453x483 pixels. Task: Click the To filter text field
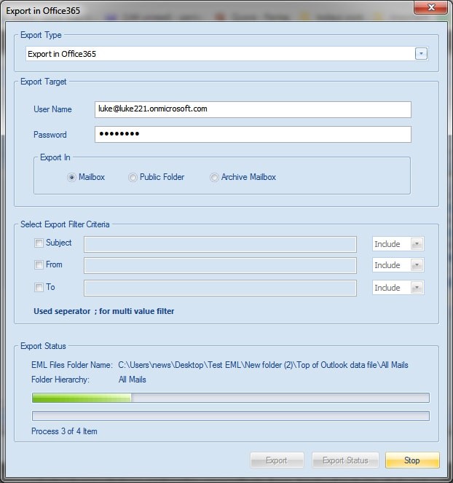point(220,288)
